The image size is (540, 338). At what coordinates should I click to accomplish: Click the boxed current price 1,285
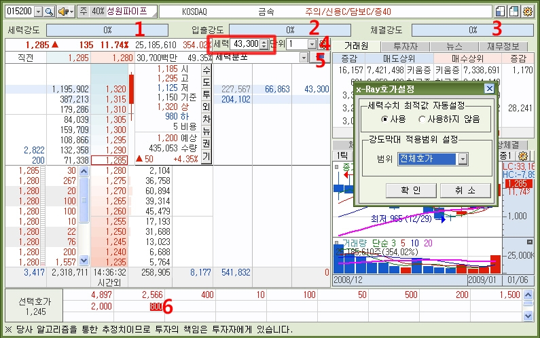click(109, 160)
